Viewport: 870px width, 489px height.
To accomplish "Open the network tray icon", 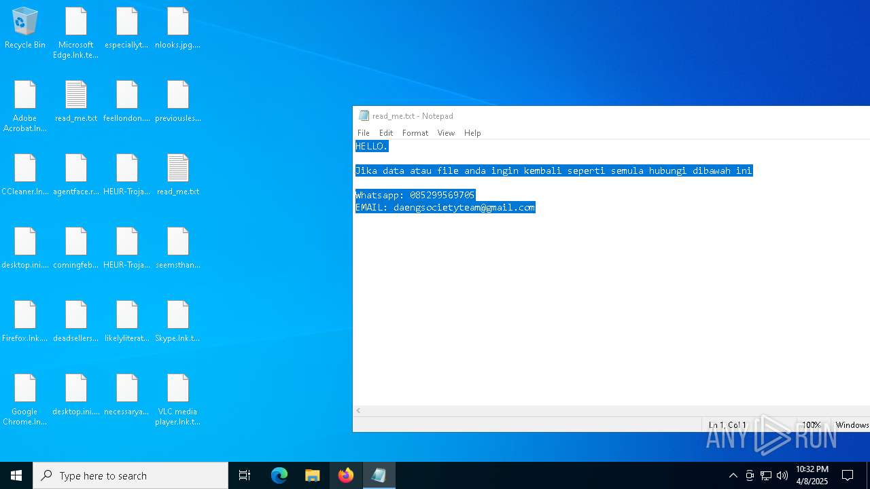I will pyautogui.click(x=766, y=475).
